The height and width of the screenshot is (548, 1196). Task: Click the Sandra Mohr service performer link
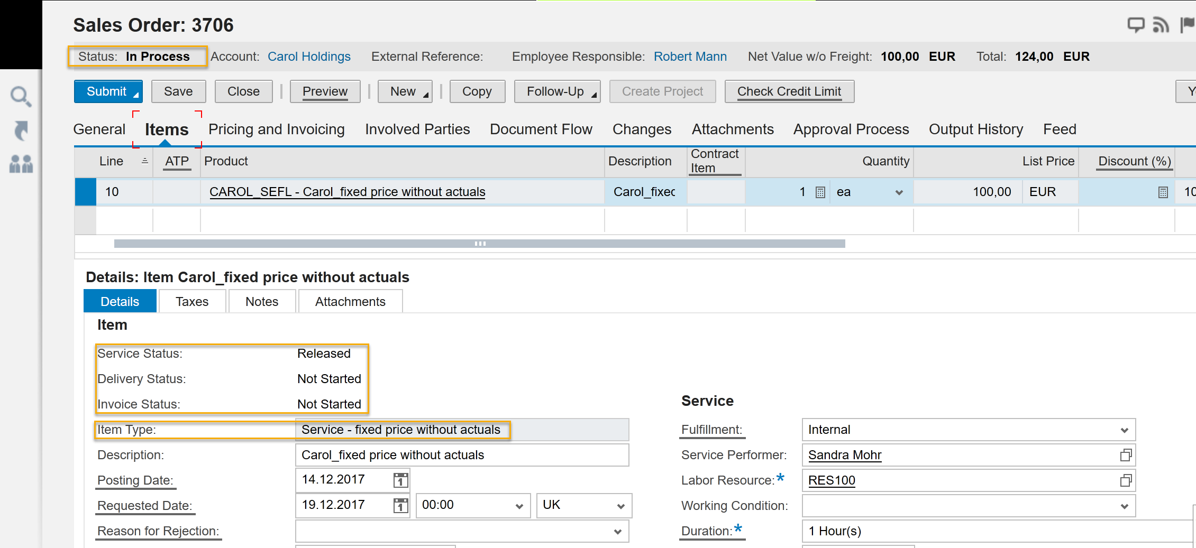[x=845, y=455]
